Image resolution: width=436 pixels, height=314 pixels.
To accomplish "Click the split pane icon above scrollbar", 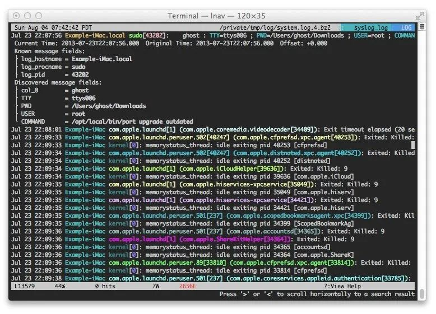I will 421,27.
